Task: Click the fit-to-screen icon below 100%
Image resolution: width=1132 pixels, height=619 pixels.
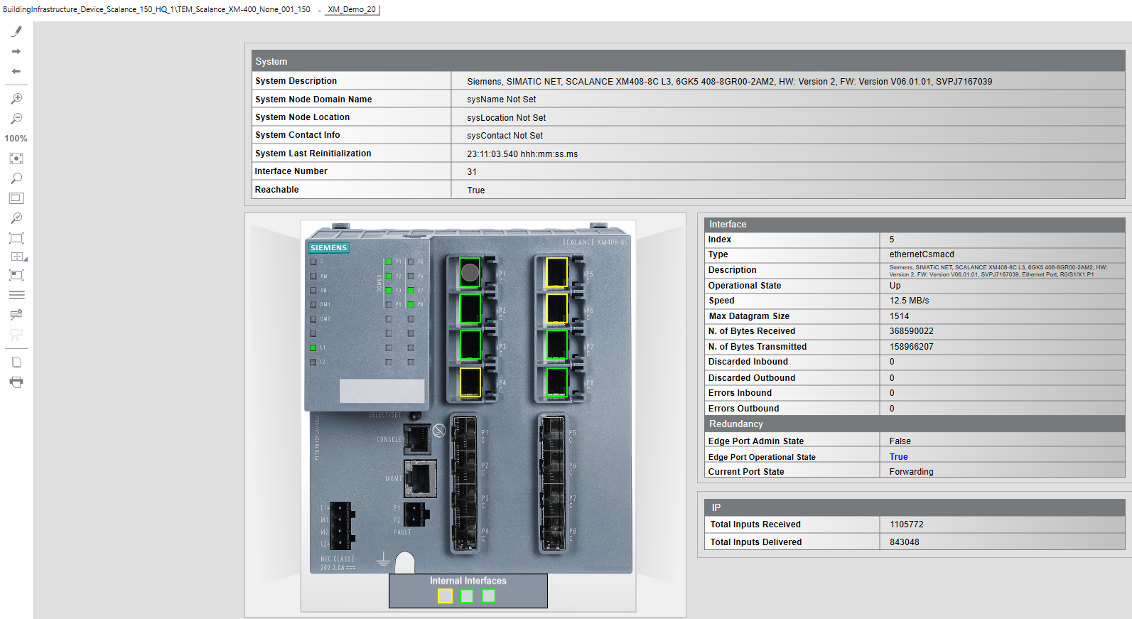Action: (x=16, y=158)
